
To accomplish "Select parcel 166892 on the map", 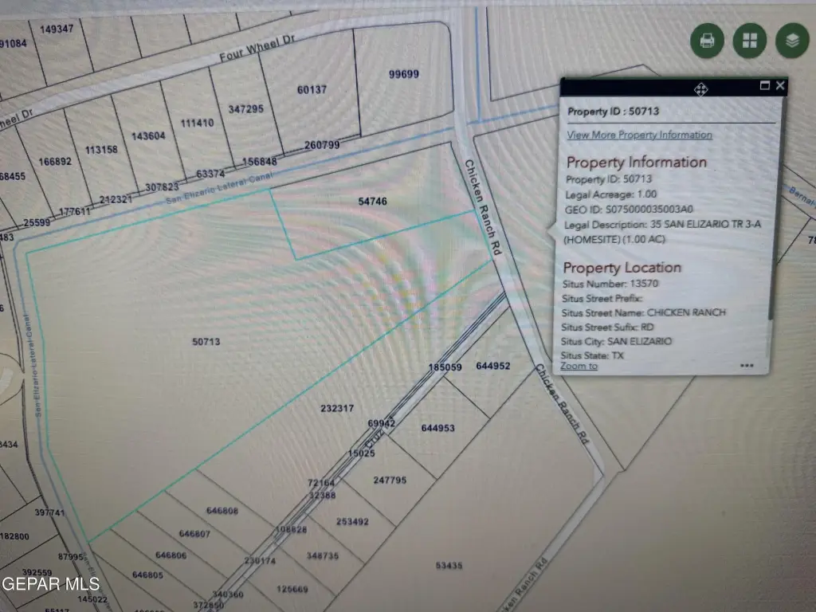I will tap(55, 161).
